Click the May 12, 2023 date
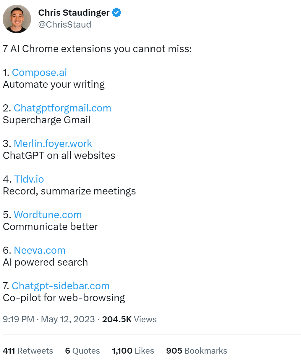Image resolution: width=301 pixels, height=364 pixels. pyautogui.click(x=68, y=320)
